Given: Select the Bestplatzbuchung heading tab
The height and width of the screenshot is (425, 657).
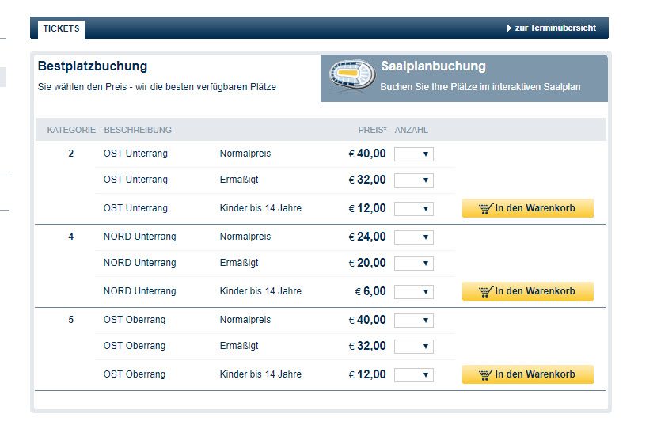Looking at the screenshot, I should tap(93, 66).
